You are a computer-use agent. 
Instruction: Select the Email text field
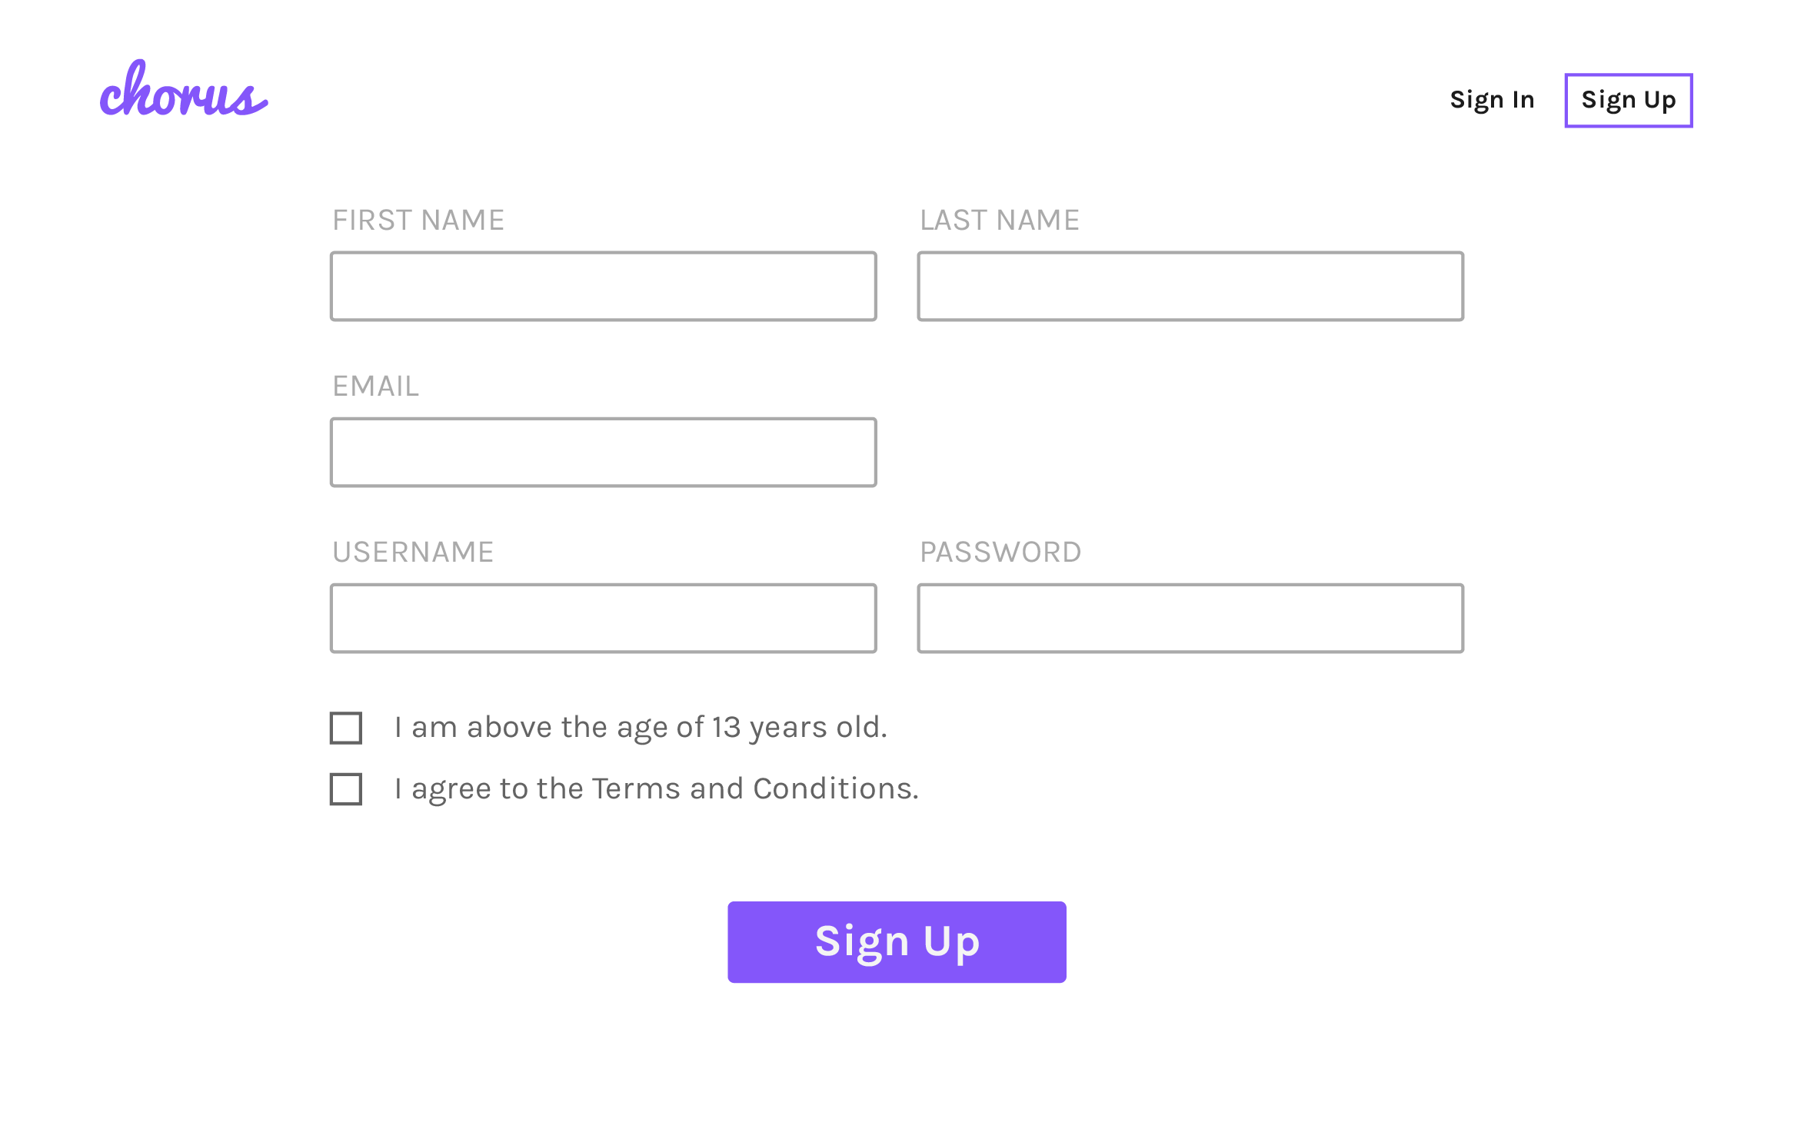point(603,452)
